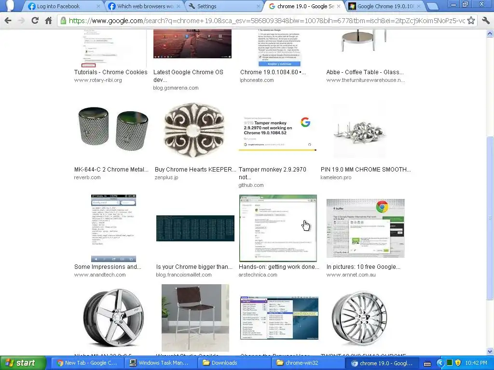
Task: Click the 10:42 PM clock
Action: pyautogui.click(x=476, y=363)
